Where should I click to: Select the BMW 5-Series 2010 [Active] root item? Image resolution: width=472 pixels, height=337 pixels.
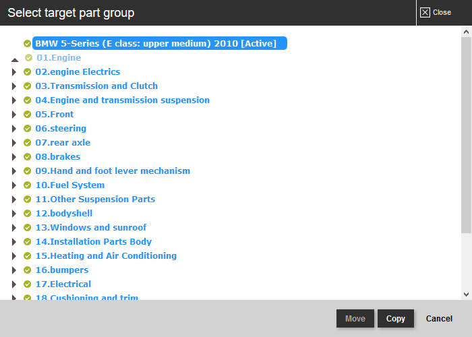pos(160,43)
